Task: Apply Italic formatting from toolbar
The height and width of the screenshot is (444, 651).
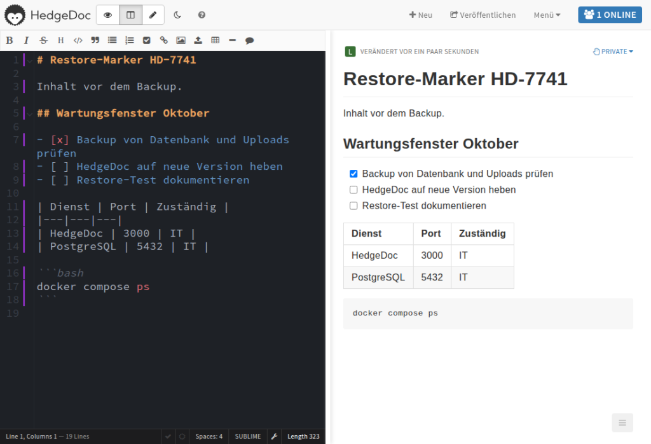Action: click(26, 40)
